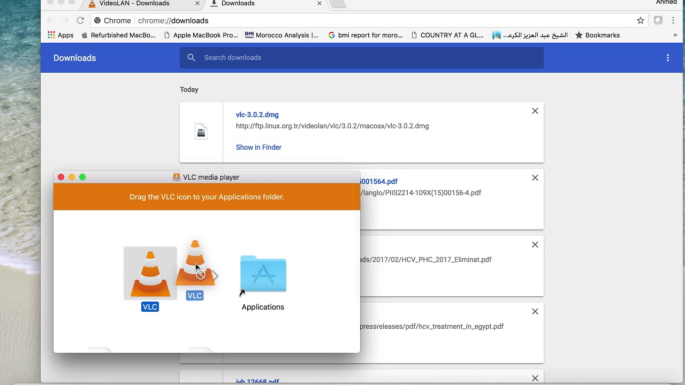Show more bookmarks overflow chevron
This screenshot has width=685, height=385.
coord(675,35)
